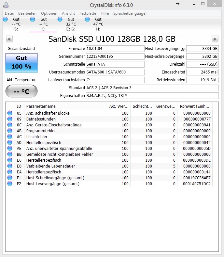Screen dimensions: 224x257
Task: Click status orb of Programmfehler row
Action: click(10, 131)
